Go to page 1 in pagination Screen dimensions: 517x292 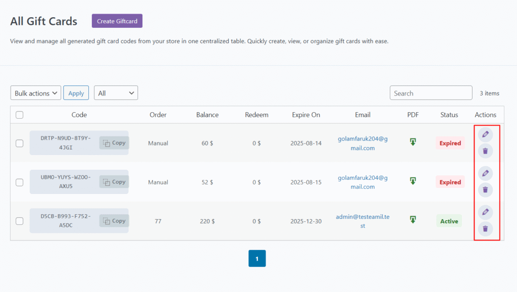point(257,259)
